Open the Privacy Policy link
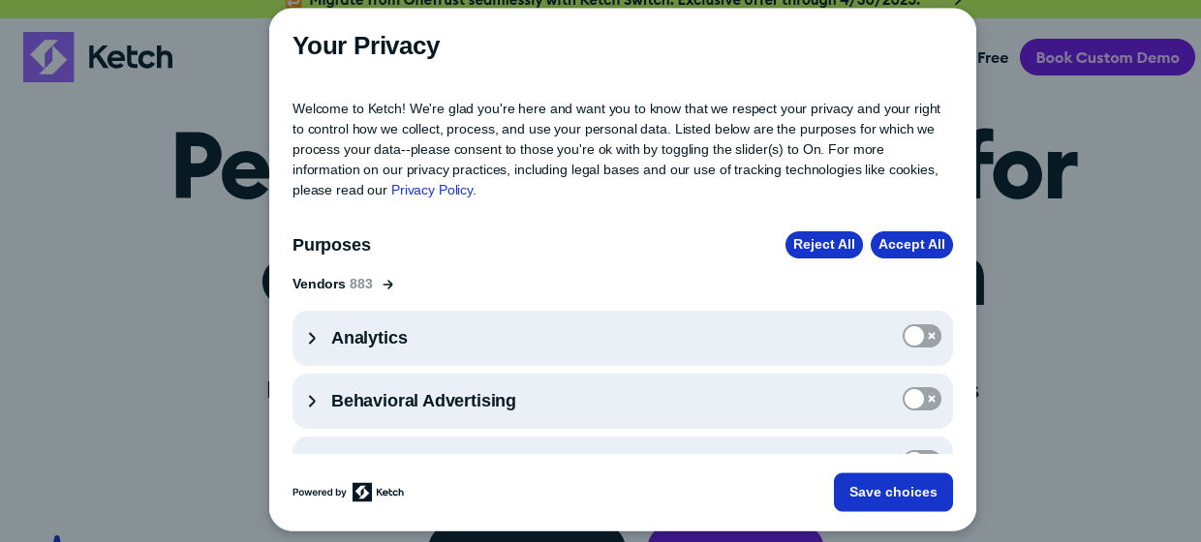The image size is (1201, 542). pos(431,190)
